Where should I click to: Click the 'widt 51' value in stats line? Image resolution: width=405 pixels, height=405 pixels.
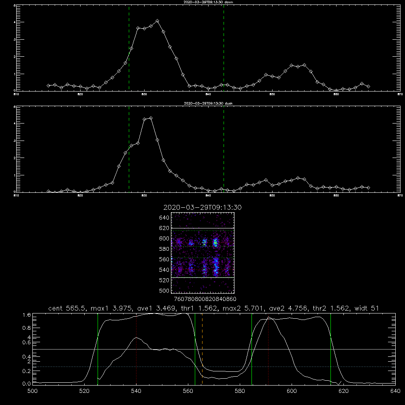[367, 308]
